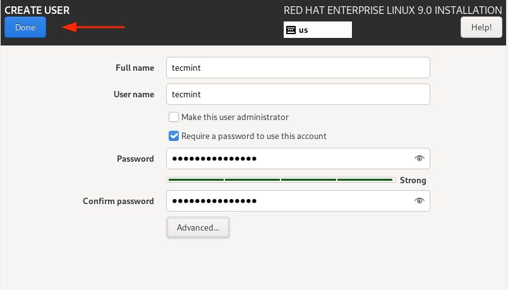Focus the User name input field
This screenshot has width=508, height=290.
tap(298, 94)
